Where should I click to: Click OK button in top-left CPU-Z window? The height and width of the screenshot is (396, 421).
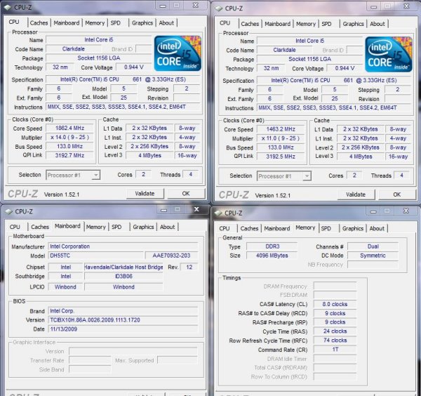tap(186, 193)
